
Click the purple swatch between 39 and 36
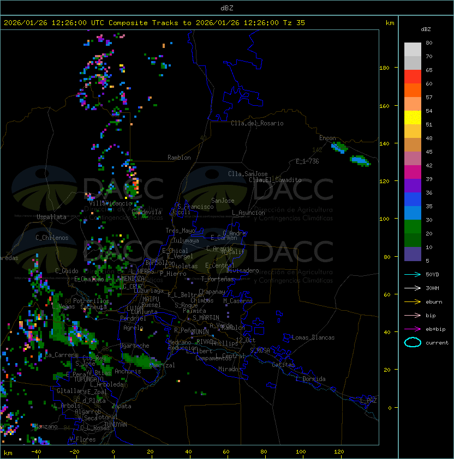pyautogui.click(x=413, y=185)
